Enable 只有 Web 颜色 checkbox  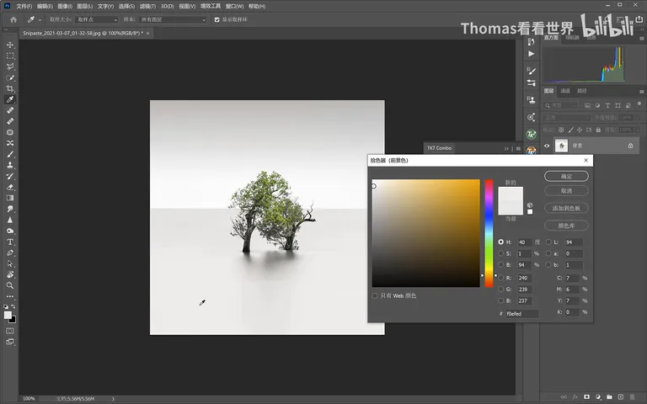tap(375, 295)
